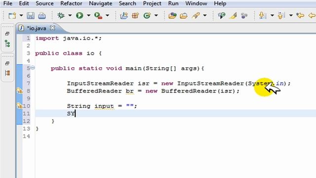The image size is (316, 178).
Task: Open the Window menu
Action: [197, 3]
